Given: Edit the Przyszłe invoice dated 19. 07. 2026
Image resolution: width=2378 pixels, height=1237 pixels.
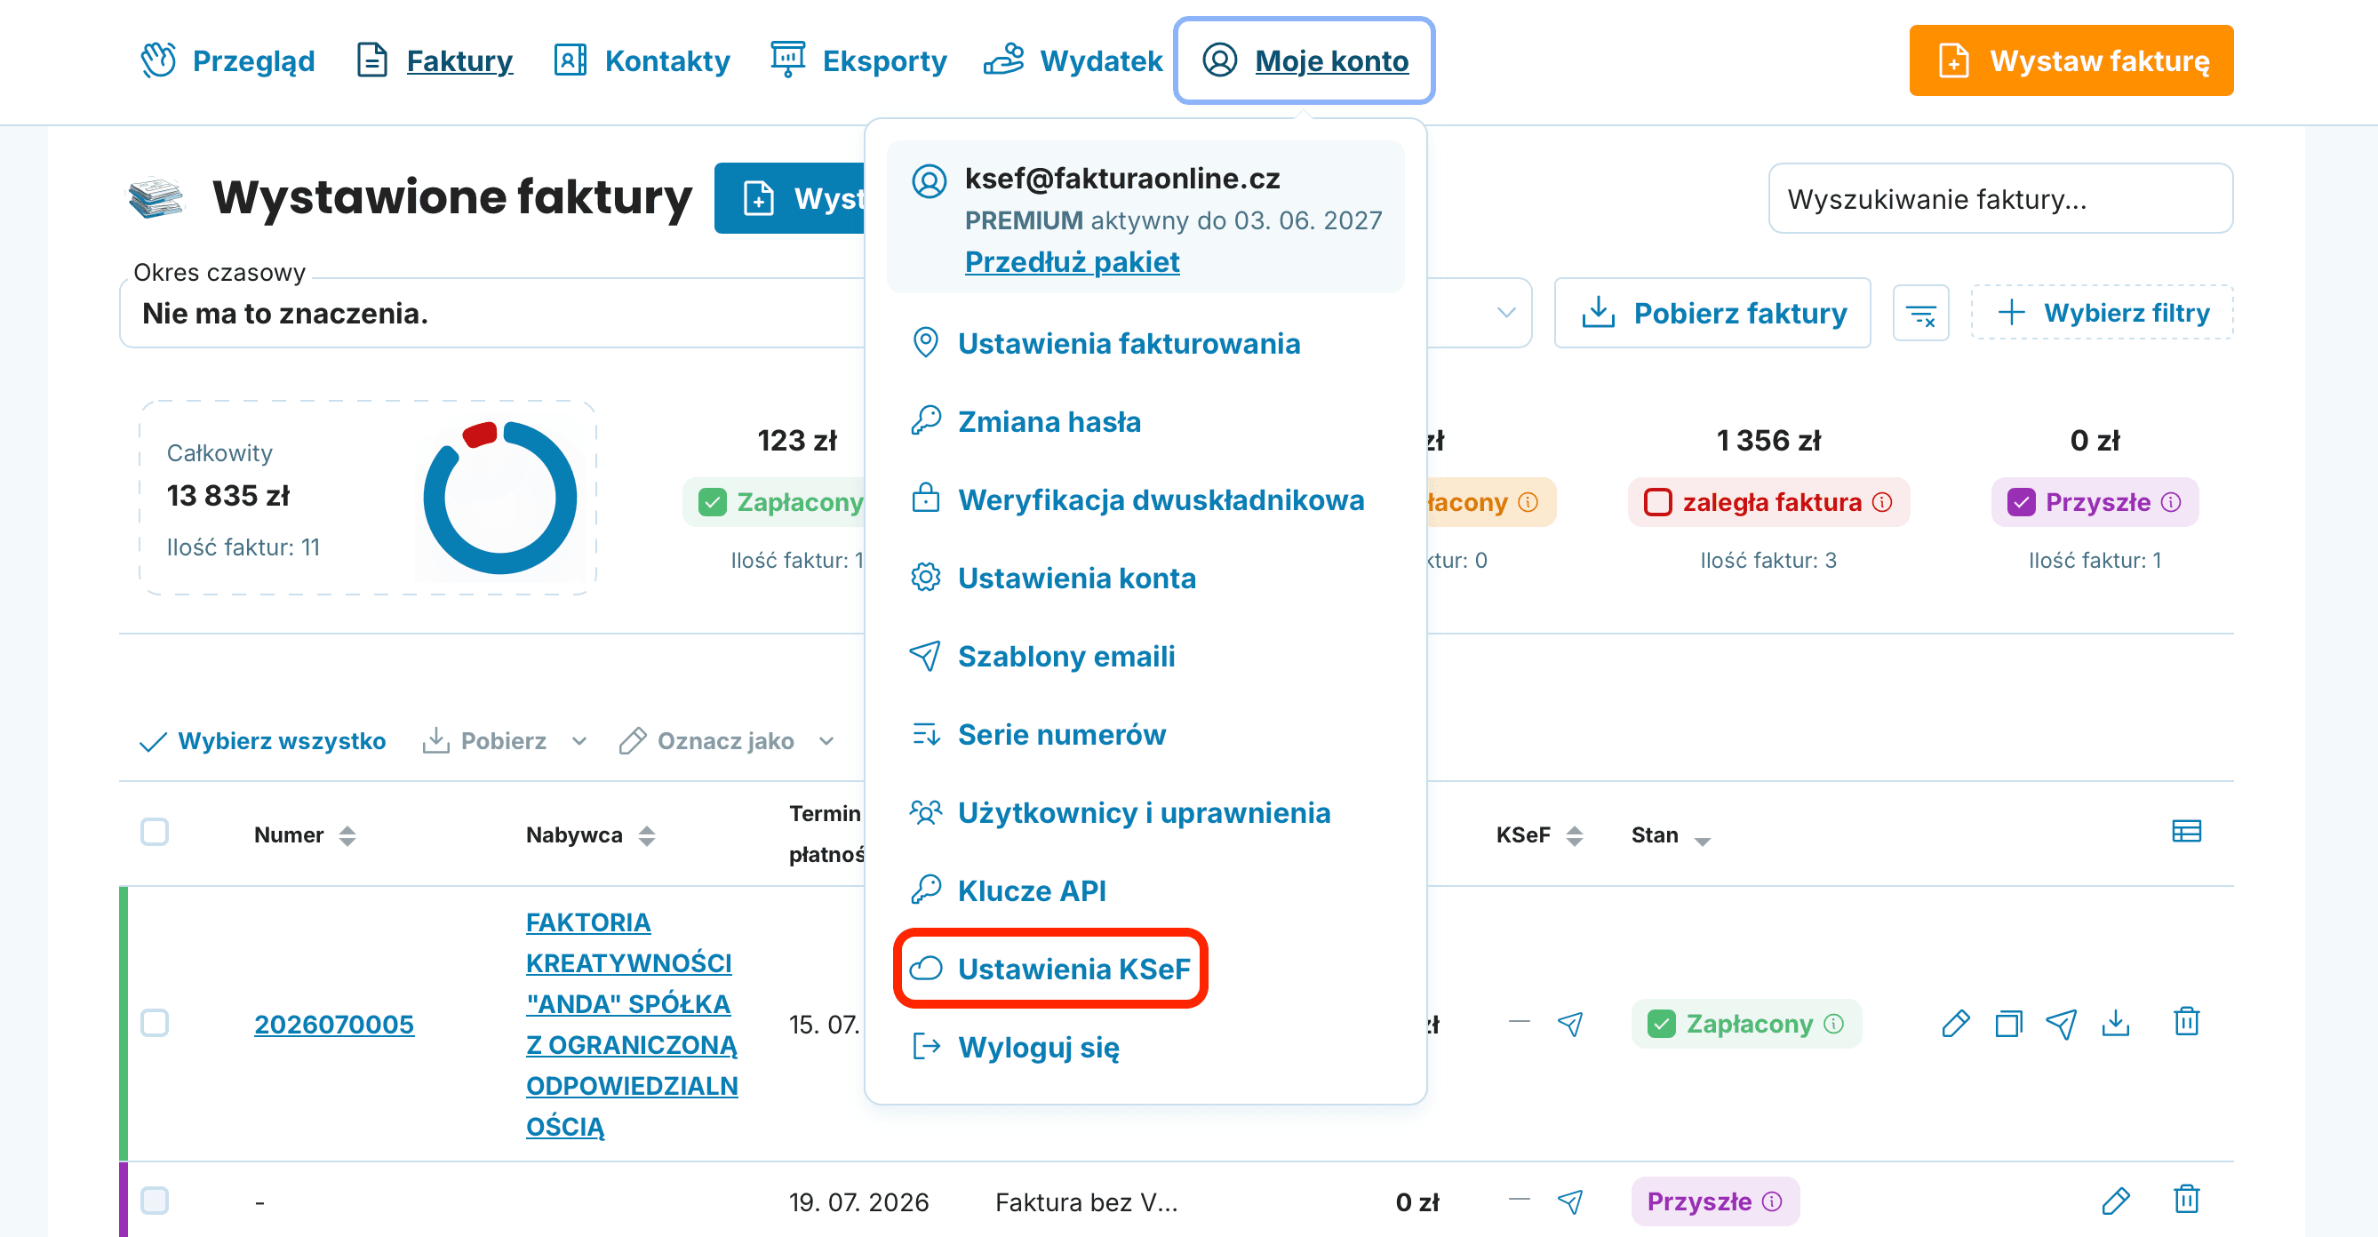Looking at the screenshot, I should pyautogui.click(x=2115, y=1200).
